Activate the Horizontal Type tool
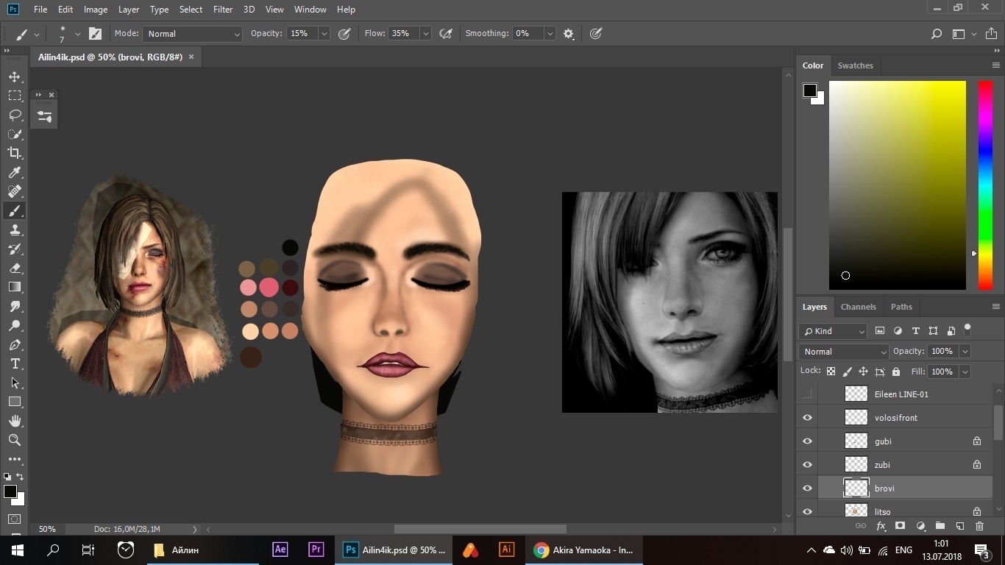The height and width of the screenshot is (565, 1005). click(x=15, y=363)
